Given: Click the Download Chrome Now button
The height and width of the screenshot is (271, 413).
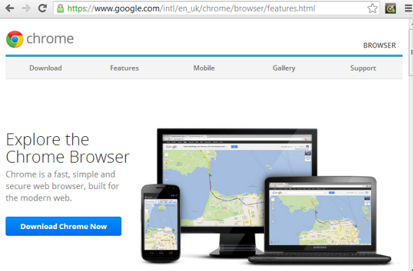Looking at the screenshot, I should click(x=64, y=226).
